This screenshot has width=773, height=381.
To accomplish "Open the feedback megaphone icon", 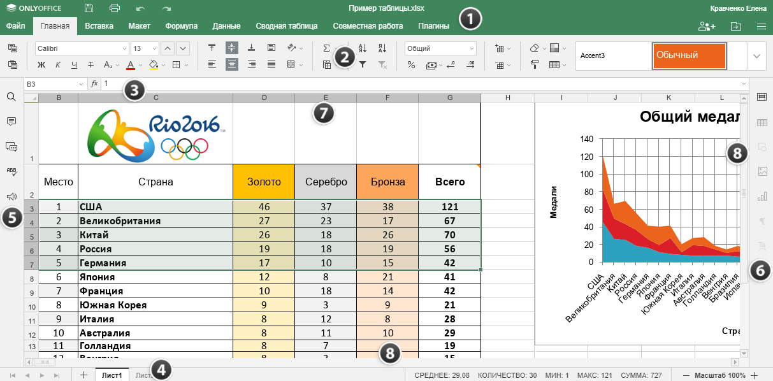I will (x=11, y=197).
